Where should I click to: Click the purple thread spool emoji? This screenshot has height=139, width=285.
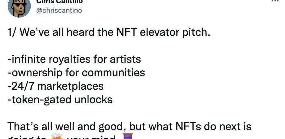(x=128, y=136)
